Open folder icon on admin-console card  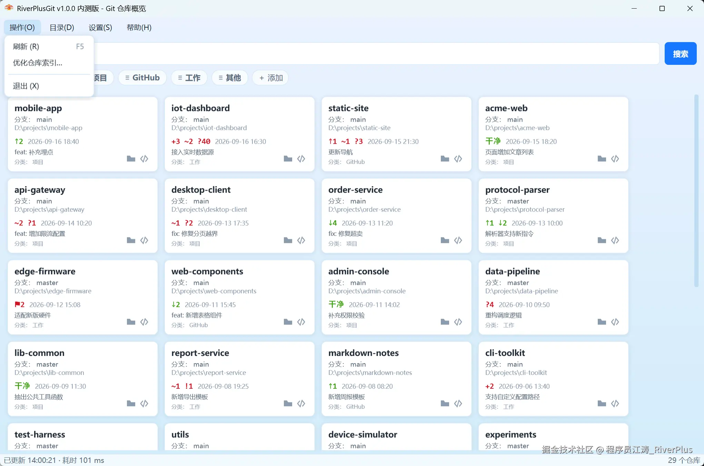(445, 322)
